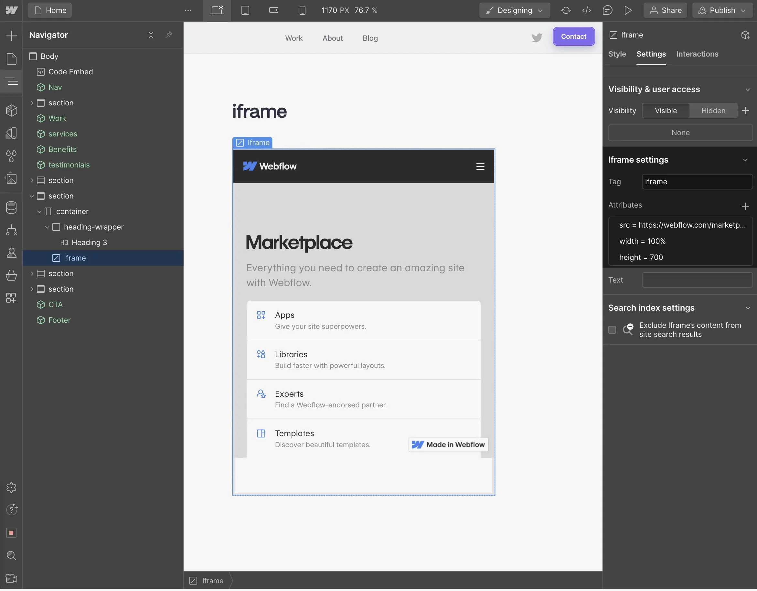The image size is (757, 591).
Task: Open the Designing mode dropdown
Action: tap(514, 10)
